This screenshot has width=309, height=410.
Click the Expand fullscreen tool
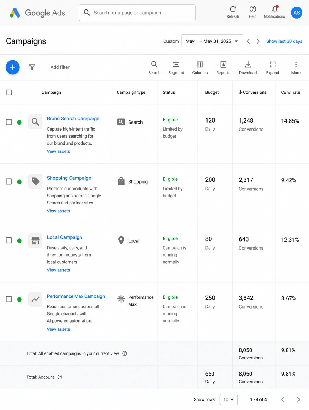click(x=272, y=68)
